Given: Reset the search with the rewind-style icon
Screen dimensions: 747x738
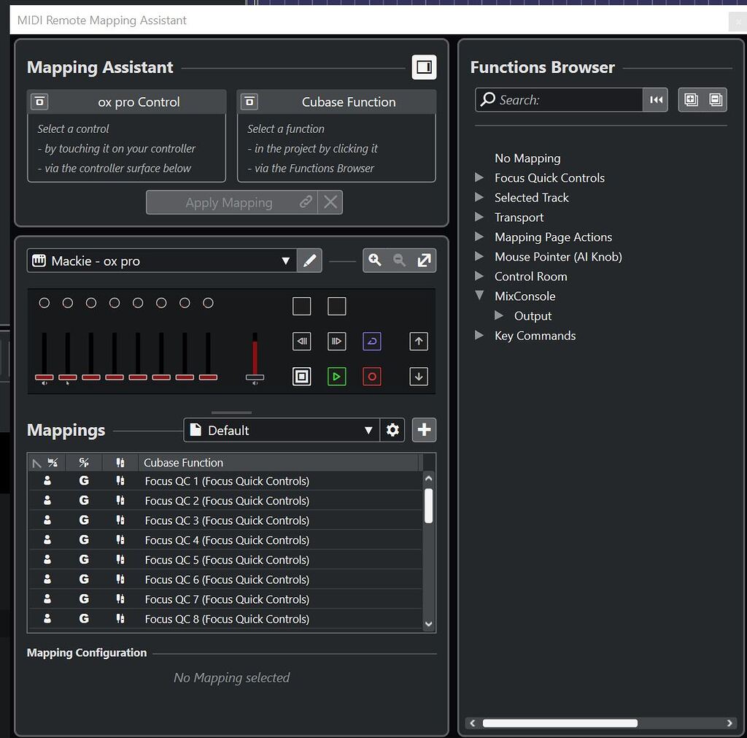Looking at the screenshot, I should [x=656, y=100].
